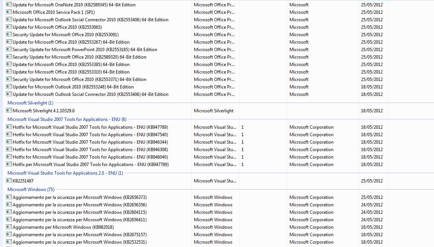The image size is (434, 247).
Task: Click the 24/05/2012 date in the KB2656411 row
Action: pyautogui.click(x=372, y=220)
